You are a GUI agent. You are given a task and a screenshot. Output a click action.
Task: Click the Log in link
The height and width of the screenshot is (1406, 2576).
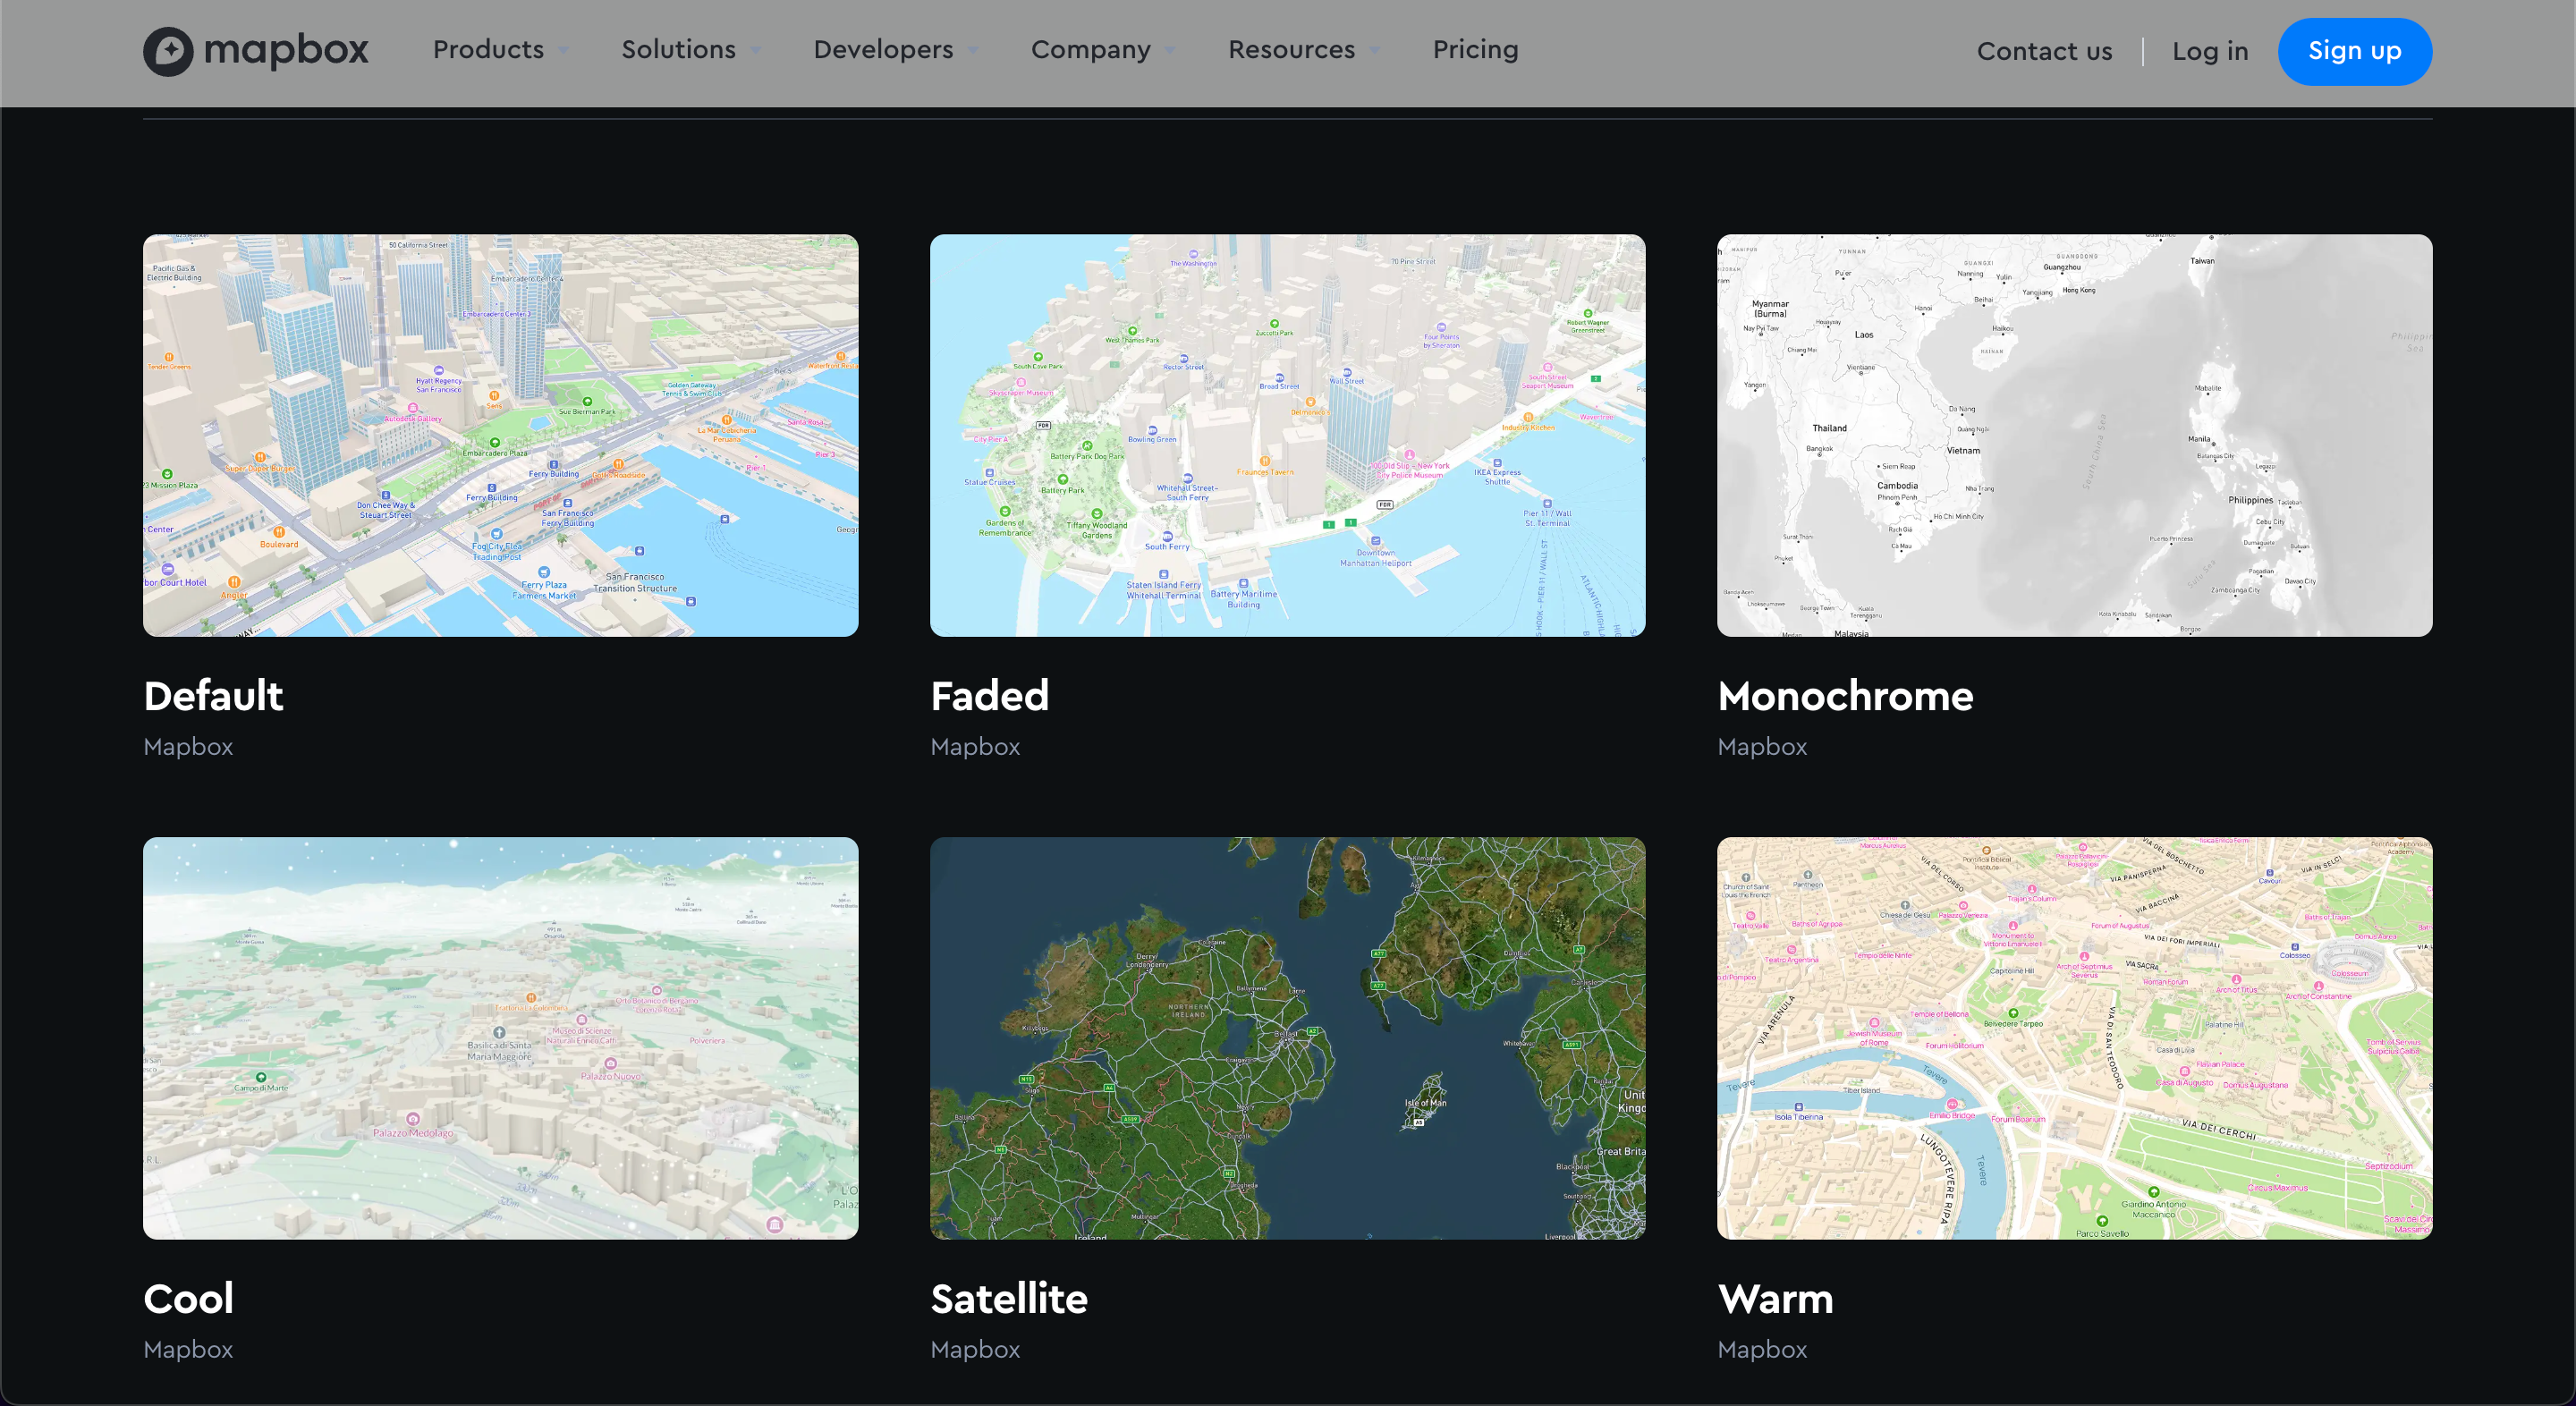point(2210,51)
